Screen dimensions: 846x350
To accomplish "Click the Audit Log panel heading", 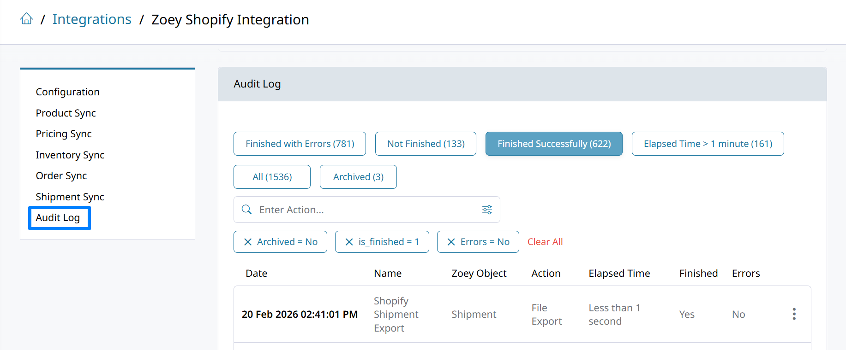I will click(x=257, y=84).
